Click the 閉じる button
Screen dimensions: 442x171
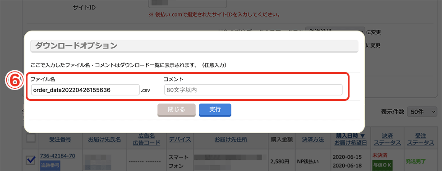[176, 110]
